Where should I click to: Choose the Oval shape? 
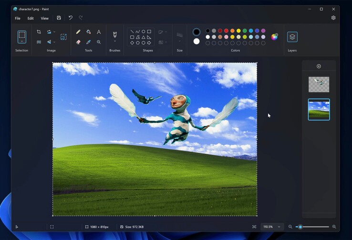pos(143,31)
